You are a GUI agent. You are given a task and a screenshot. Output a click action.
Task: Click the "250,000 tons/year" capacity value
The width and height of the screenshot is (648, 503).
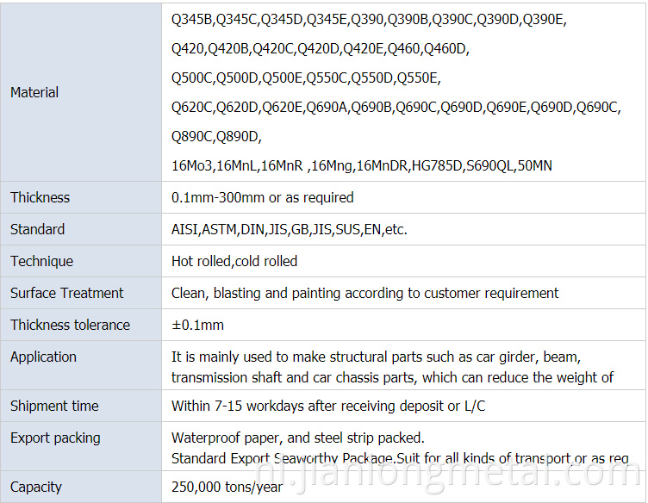coord(227,487)
